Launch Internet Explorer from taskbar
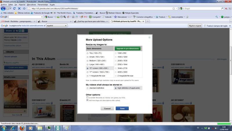Viewport: 232px width, 131px height. point(13,128)
